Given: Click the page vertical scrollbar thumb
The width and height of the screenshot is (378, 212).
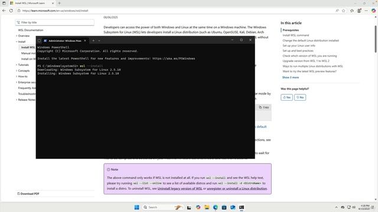Looking at the screenshot, I should (x=376, y=39).
